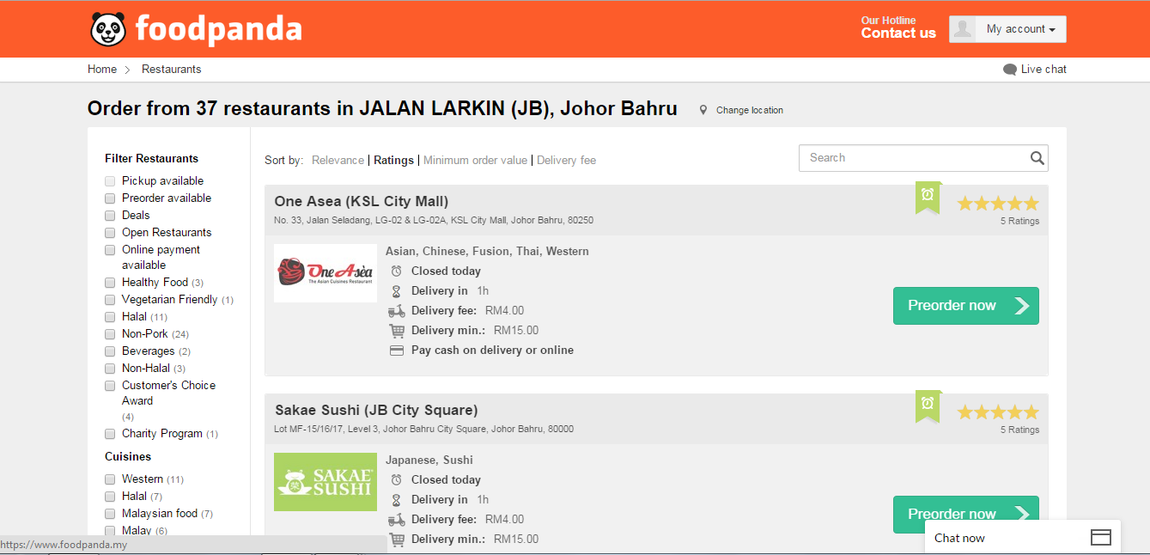Image resolution: width=1150 pixels, height=555 pixels.
Task: Check the Non-Halal filter checkbox
Action: pyautogui.click(x=110, y=369)
